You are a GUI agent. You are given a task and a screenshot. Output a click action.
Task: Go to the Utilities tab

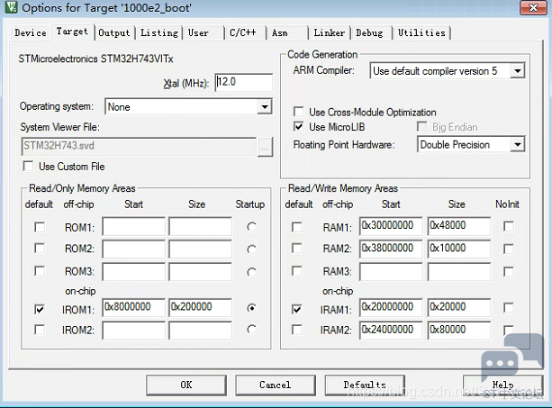[x=421, y=33]
